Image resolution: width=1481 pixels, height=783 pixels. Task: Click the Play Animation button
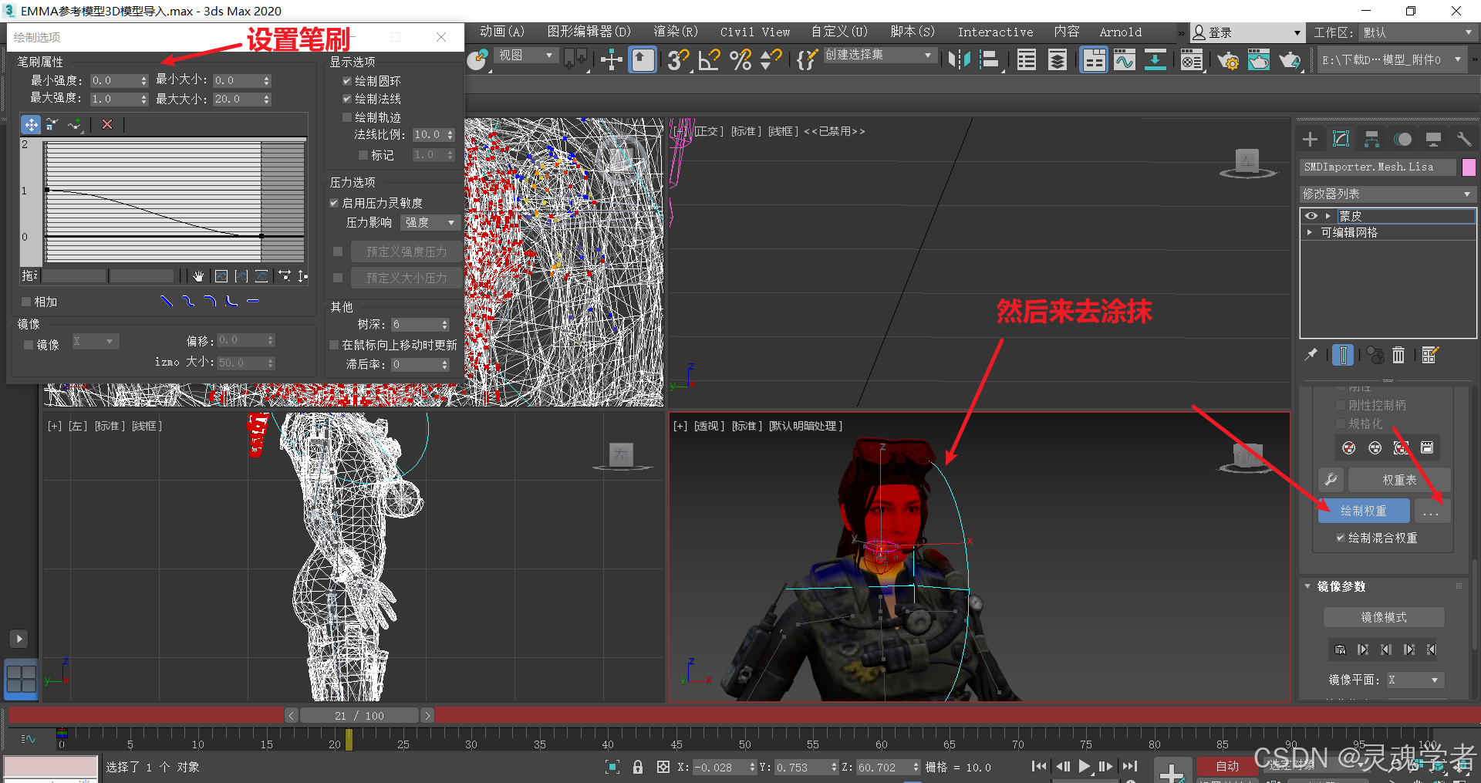pyautogui.click(x=1085, y=766)
